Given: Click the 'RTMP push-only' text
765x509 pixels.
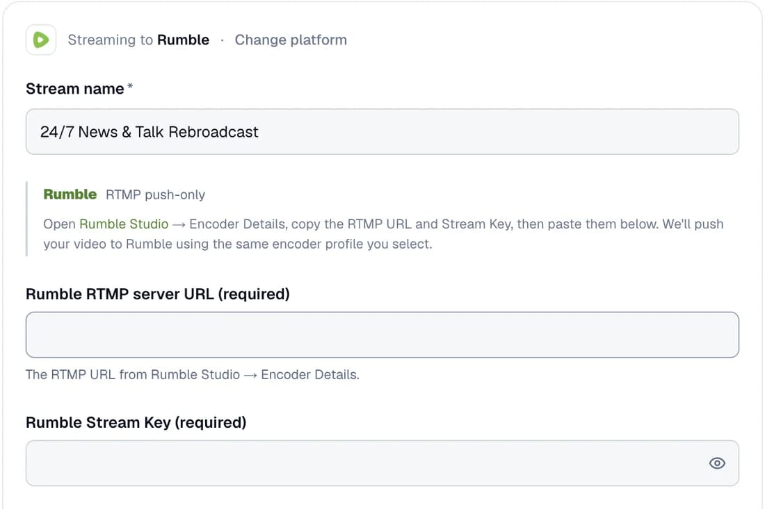Looking at the screenshot, I should click(x=156, y=195).
